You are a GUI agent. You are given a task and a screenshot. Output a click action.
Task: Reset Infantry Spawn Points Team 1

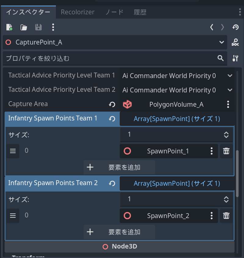[112, 119]
